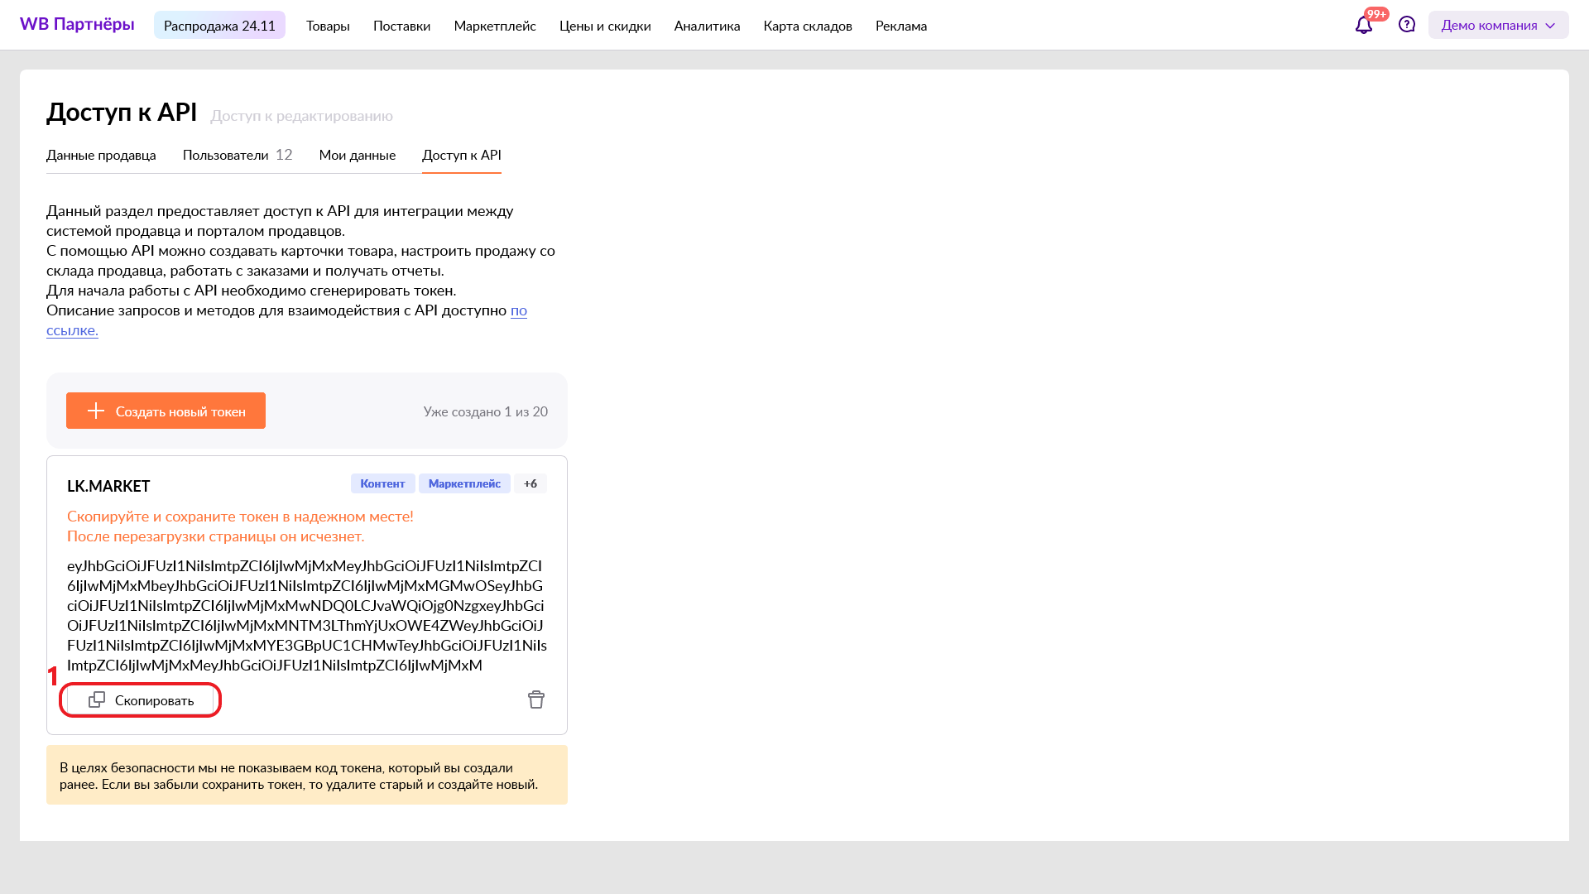Click the plus icon to create a token
The height and width of the screenshot is (894, 1589).
click(x=96, y=411)
